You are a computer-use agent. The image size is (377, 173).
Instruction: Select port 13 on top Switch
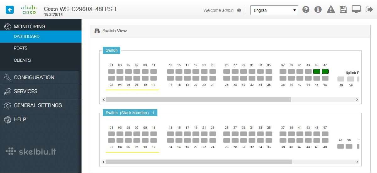[171, 71]
